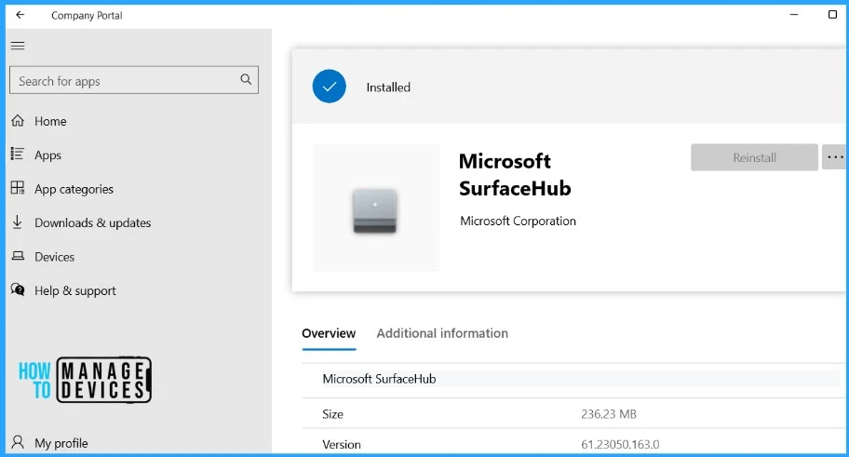Click the Reinstall button
Screen dimensions: 849x457
click(754, 157)
